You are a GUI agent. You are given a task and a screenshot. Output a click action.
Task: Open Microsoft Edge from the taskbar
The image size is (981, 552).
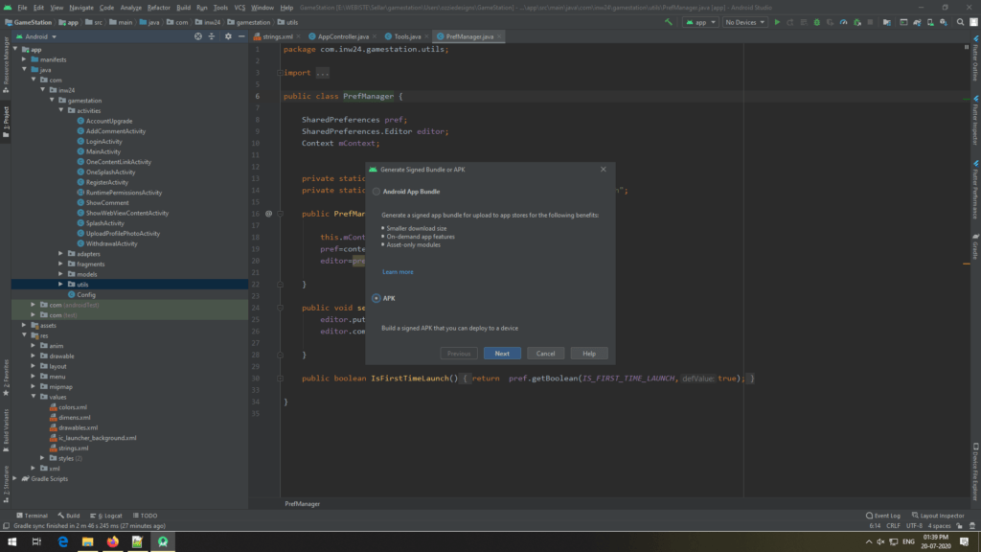[x=62, y=542]
